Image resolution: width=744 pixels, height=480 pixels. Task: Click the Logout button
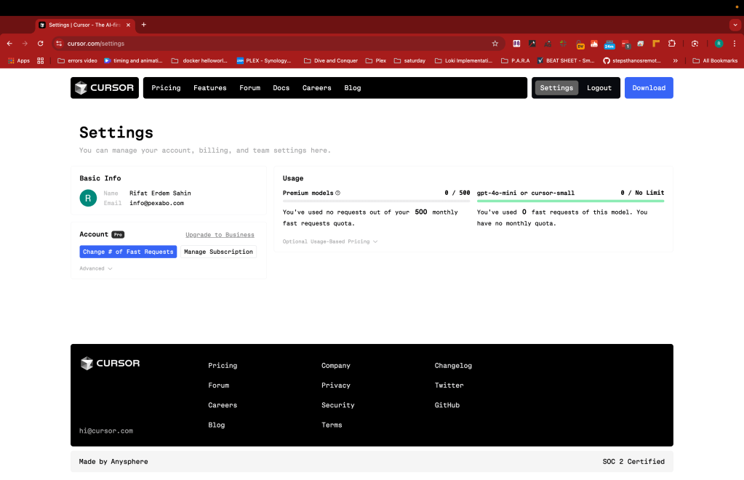click(599, 88)
